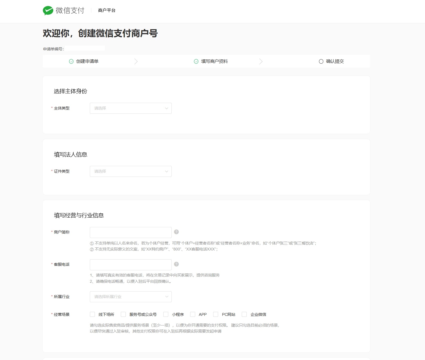The image size is (425, 360).
Task: Check the 服务号或公众号 checkbox
Action: tap(123, 314)
